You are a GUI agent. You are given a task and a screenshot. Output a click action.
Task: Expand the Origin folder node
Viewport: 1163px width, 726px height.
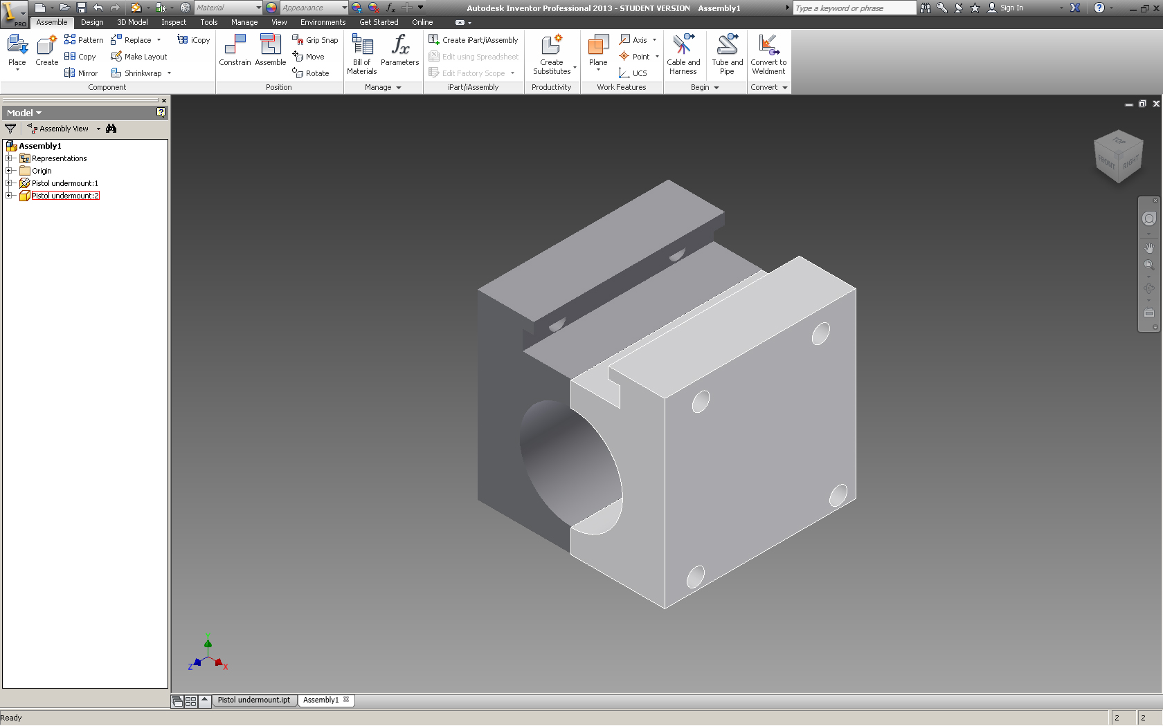click(x=9, y=171)
